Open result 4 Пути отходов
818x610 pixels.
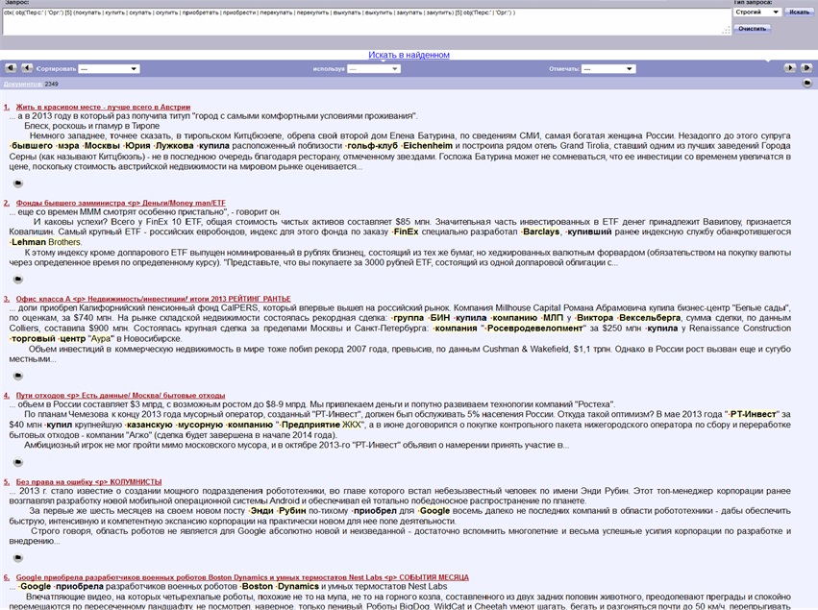(x=120, y=396)
